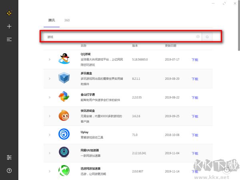Minimize the window
The width and height of the screenshot is (240, 180).
coord(213,3)
